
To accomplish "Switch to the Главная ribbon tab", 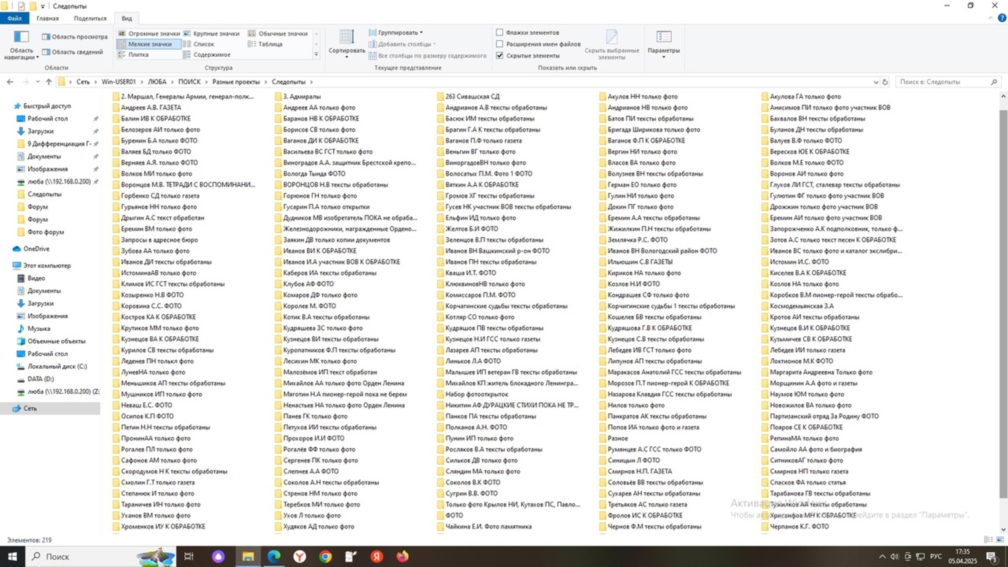I will click(47, 18).
